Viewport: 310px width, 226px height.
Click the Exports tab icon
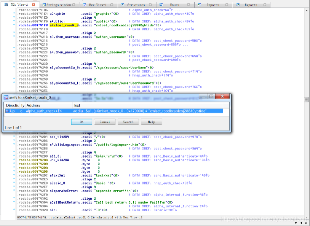[x=238, y=5]
